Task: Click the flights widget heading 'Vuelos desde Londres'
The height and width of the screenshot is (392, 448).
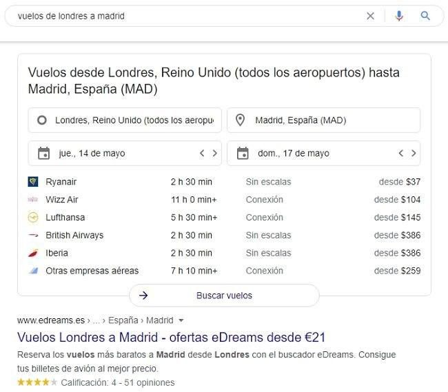Action: 214,81
